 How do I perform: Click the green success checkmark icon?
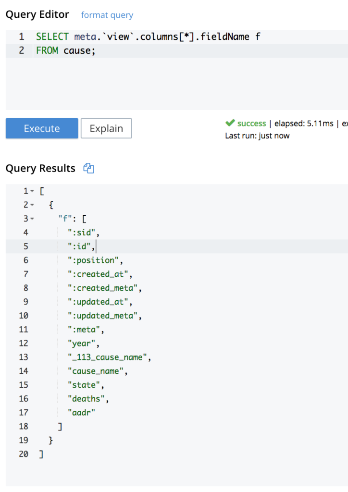tap(229, 123)
